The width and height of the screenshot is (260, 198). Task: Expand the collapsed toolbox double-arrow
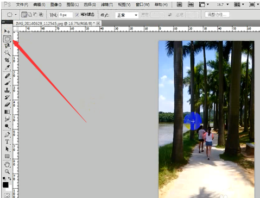click(x=3, y=22)
